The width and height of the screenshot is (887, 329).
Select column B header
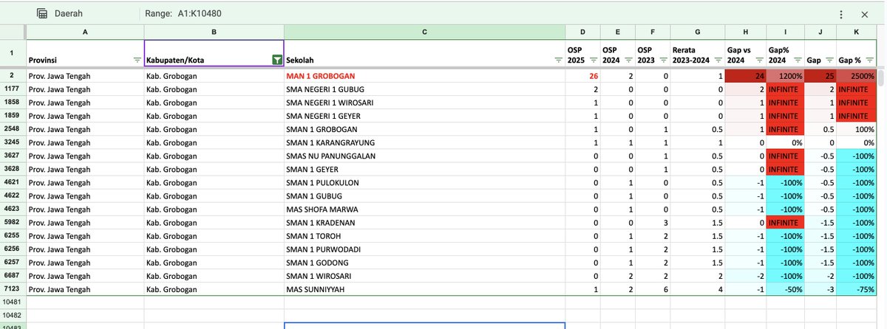[214, 32]
